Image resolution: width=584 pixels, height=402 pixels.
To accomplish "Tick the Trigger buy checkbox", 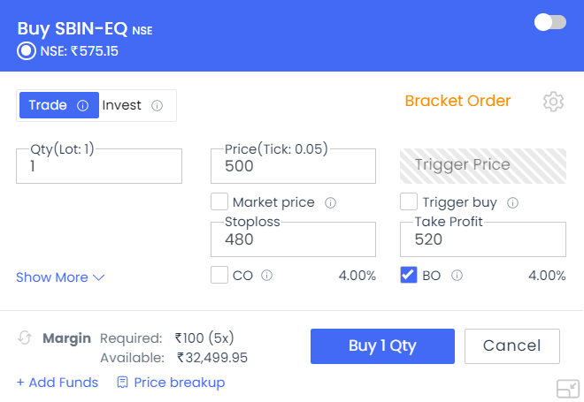I will [409, 201].
